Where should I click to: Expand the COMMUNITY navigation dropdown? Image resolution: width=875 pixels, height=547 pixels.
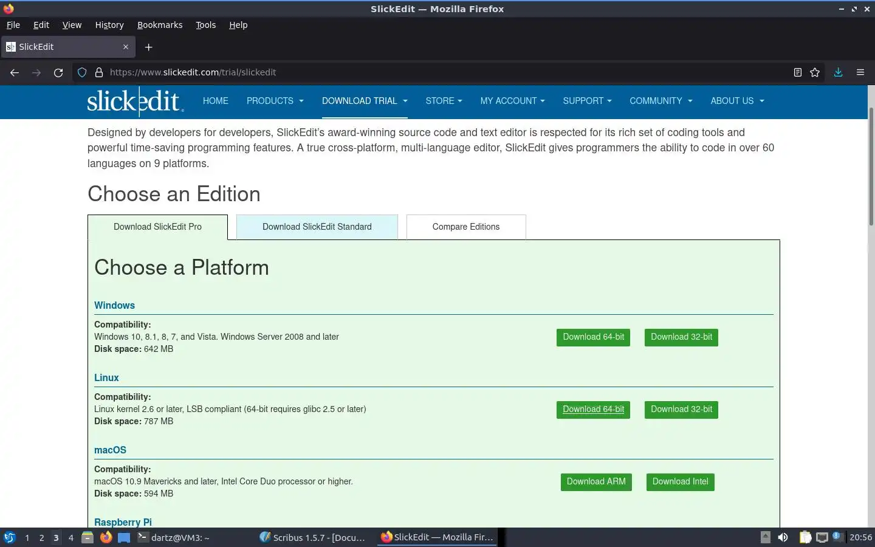tap(661, 101)
